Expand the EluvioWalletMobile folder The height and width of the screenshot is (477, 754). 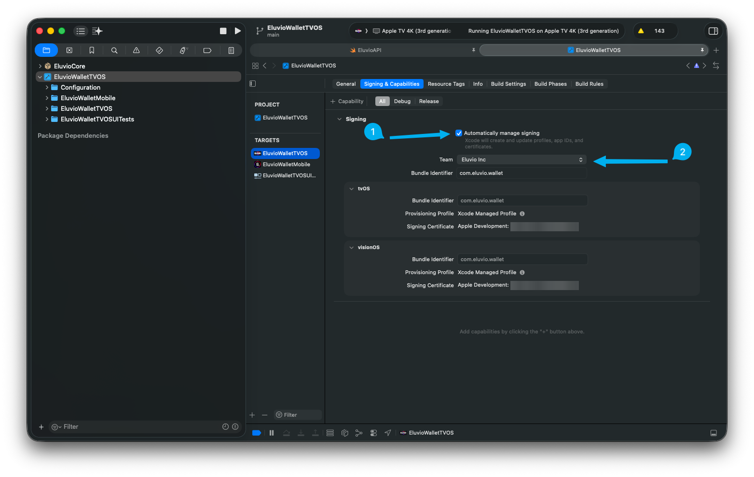pos(47,98)
